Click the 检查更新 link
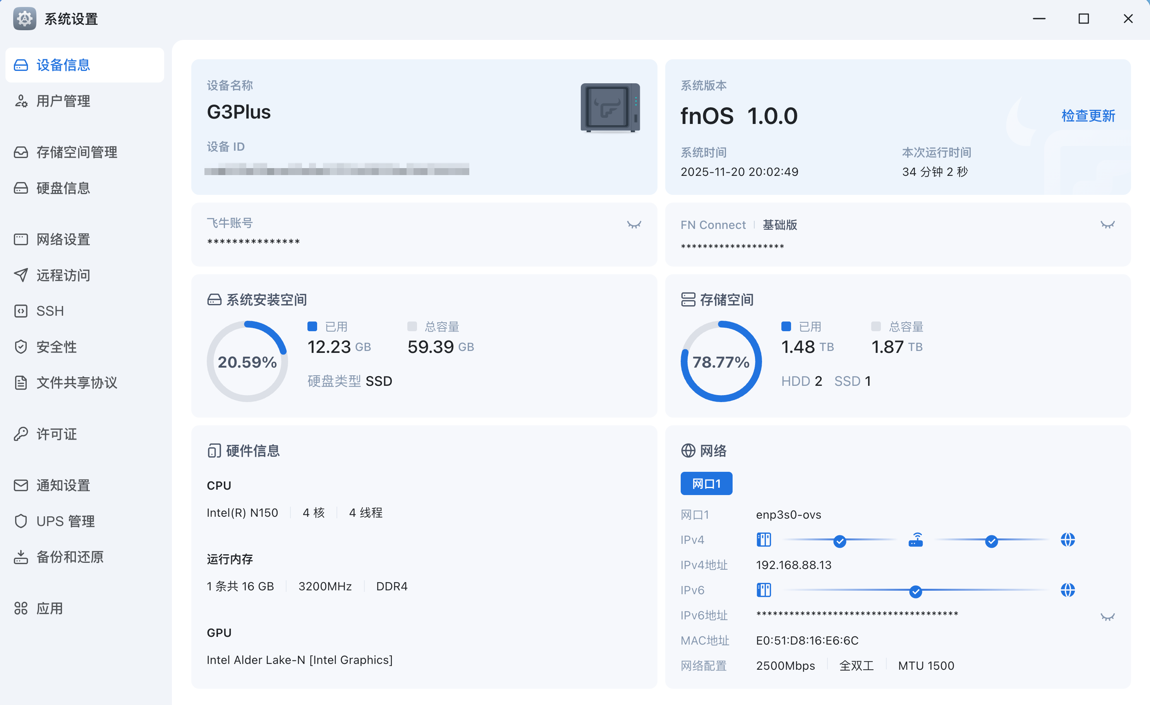Viewport: 1150px width, 705px height. (1088, 116)
